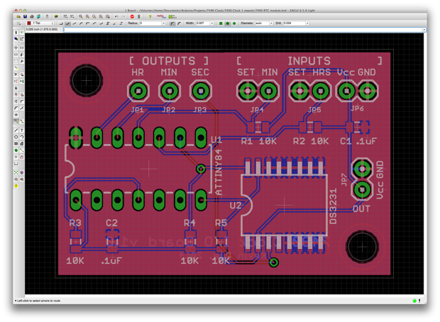This screenshot has height=322, width=440.
Task: Click the R1 10K resistor label
Action: point(258,141)
